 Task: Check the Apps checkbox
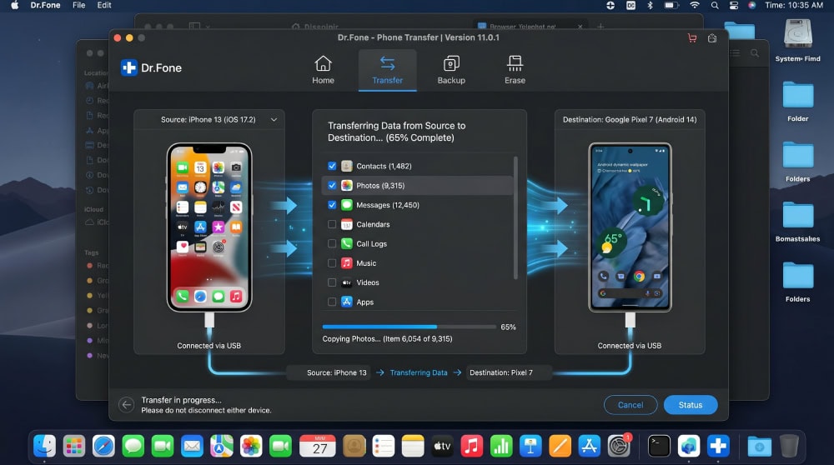(332, 302)
